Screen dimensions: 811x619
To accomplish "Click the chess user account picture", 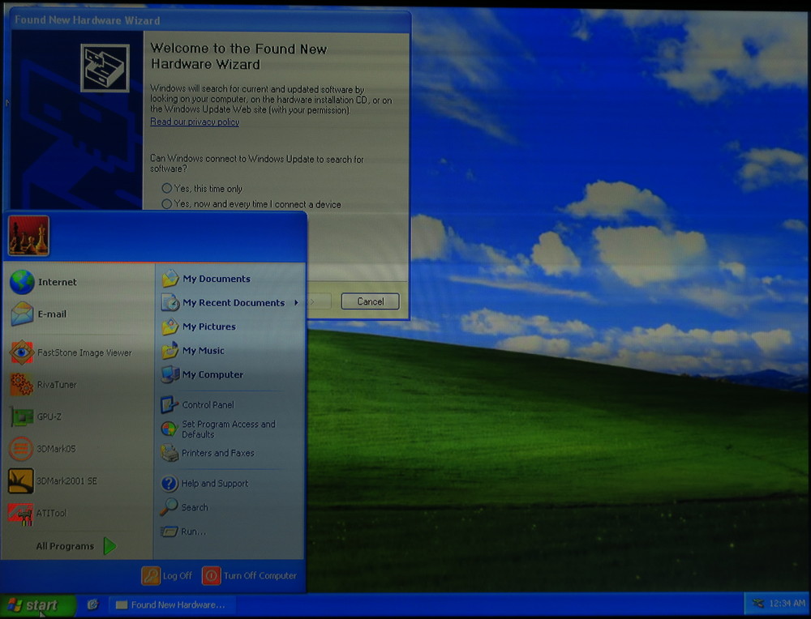I will click(x=29, y=236).
